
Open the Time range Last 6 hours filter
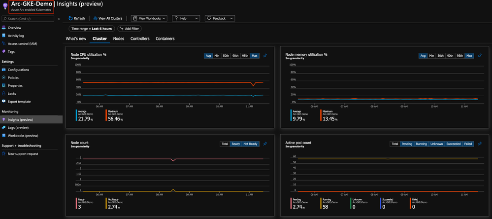point(92,29)
